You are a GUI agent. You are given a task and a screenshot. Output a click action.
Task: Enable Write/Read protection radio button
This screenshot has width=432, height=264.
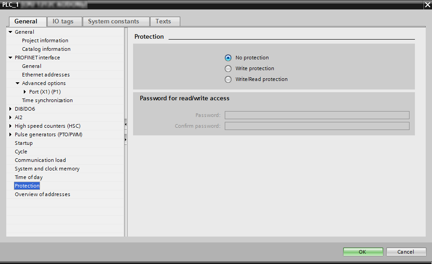point(228,79)
